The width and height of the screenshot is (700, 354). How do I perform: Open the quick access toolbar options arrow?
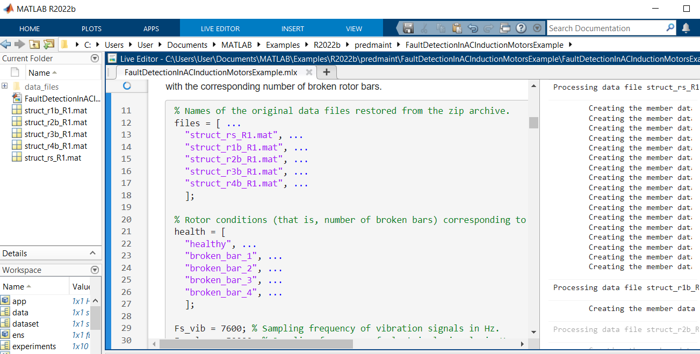[537, 28]
